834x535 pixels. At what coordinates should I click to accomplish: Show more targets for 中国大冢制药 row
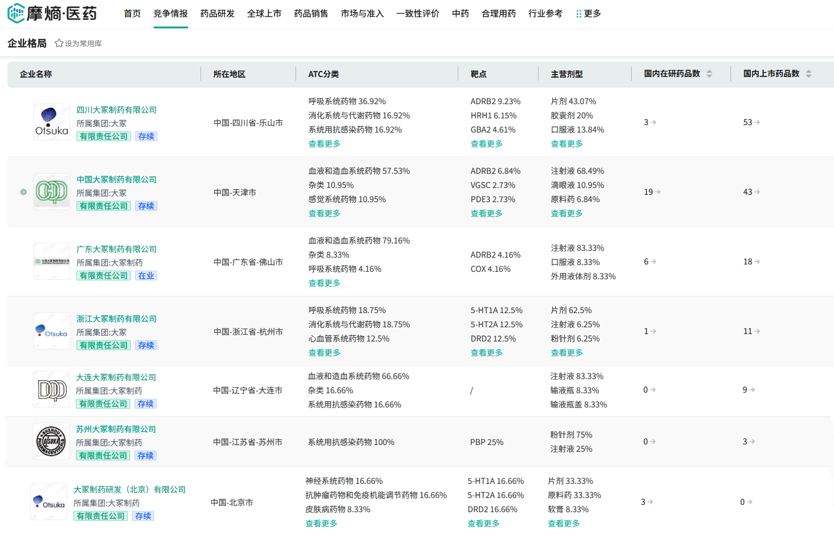point(487,213)
